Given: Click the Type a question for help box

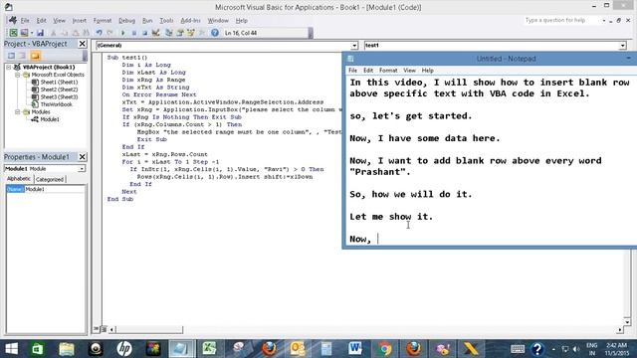Looking at the screenshot, I should tap(560, 20).
